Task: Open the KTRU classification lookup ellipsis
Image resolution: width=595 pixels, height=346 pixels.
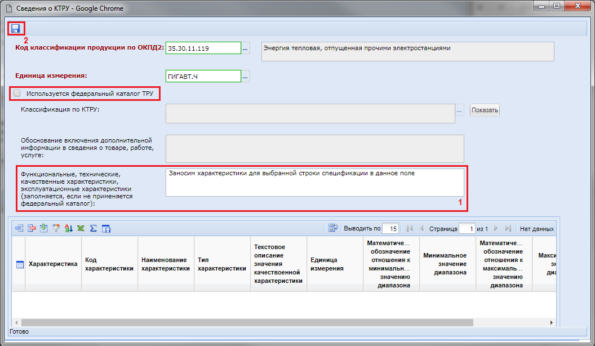Action: [459, 112]
